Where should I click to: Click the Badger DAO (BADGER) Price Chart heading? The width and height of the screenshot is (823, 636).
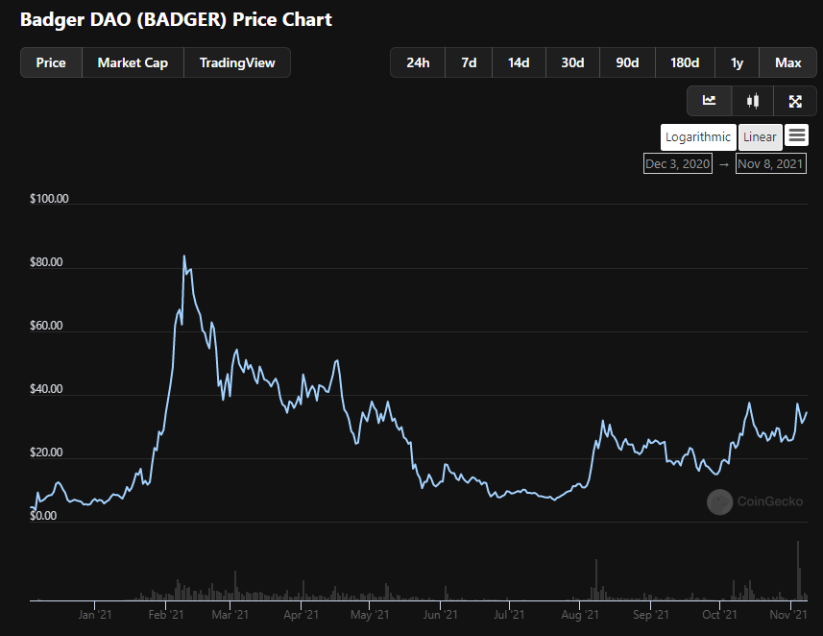coord(176,19)
